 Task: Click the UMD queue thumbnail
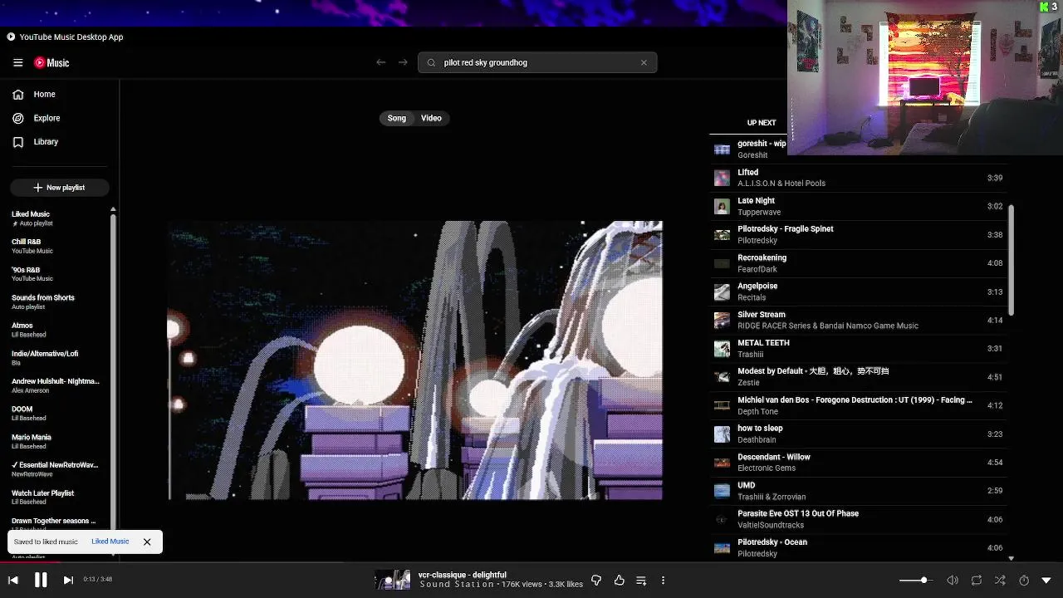coord(722,491)
